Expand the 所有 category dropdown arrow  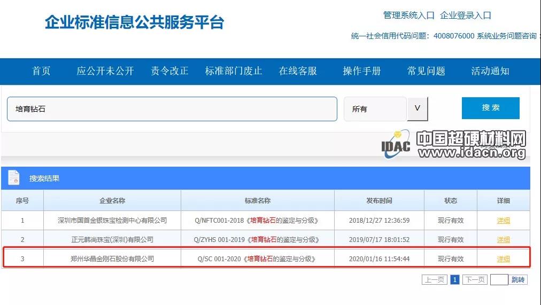[418, 108]
